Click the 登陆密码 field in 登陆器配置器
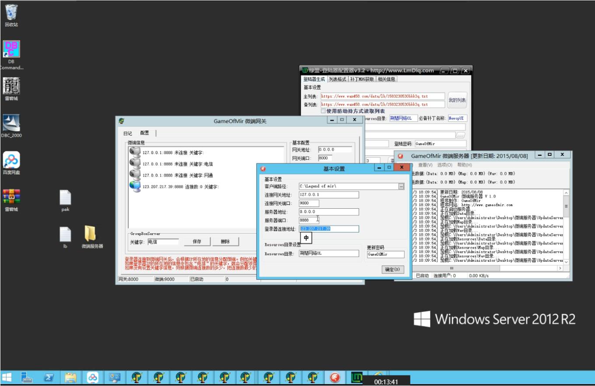This screenshot has height=386, width=595. click(x=440, y=144)
